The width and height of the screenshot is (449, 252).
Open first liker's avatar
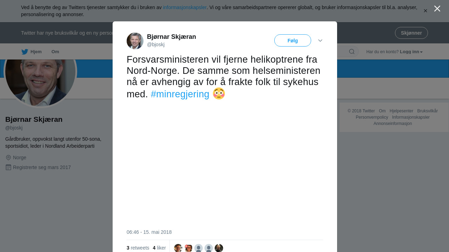(178, 248)
